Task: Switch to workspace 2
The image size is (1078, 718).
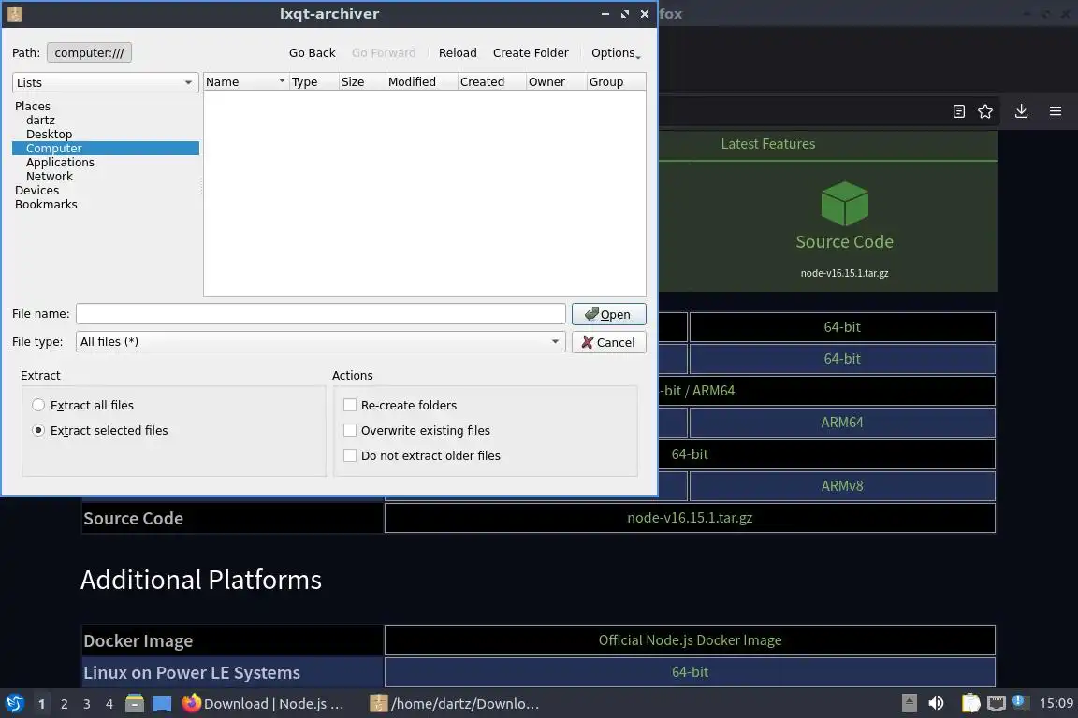Action: pos(64,704)
